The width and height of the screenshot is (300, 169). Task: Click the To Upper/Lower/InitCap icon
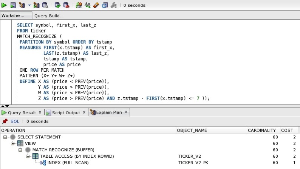tap(88, 5)
